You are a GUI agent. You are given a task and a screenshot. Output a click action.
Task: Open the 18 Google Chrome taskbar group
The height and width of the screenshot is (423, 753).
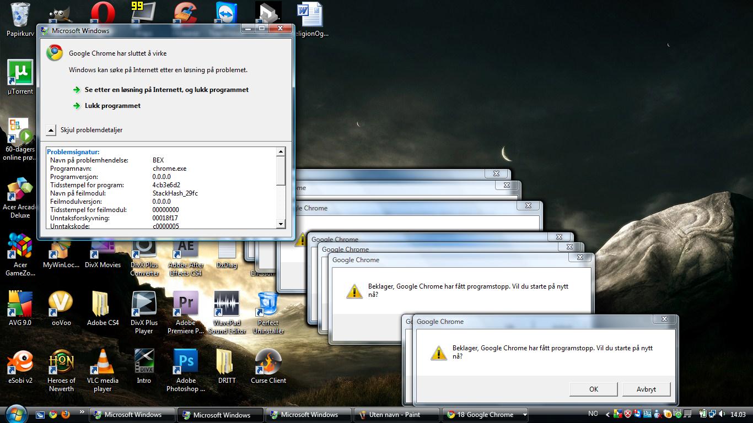[486, 415]
